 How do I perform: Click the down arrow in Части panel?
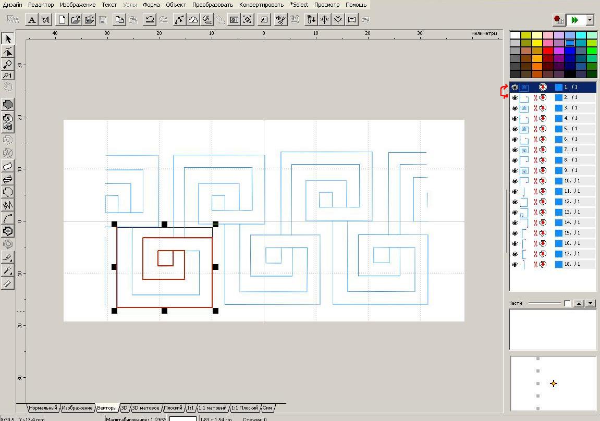[591, 304]
